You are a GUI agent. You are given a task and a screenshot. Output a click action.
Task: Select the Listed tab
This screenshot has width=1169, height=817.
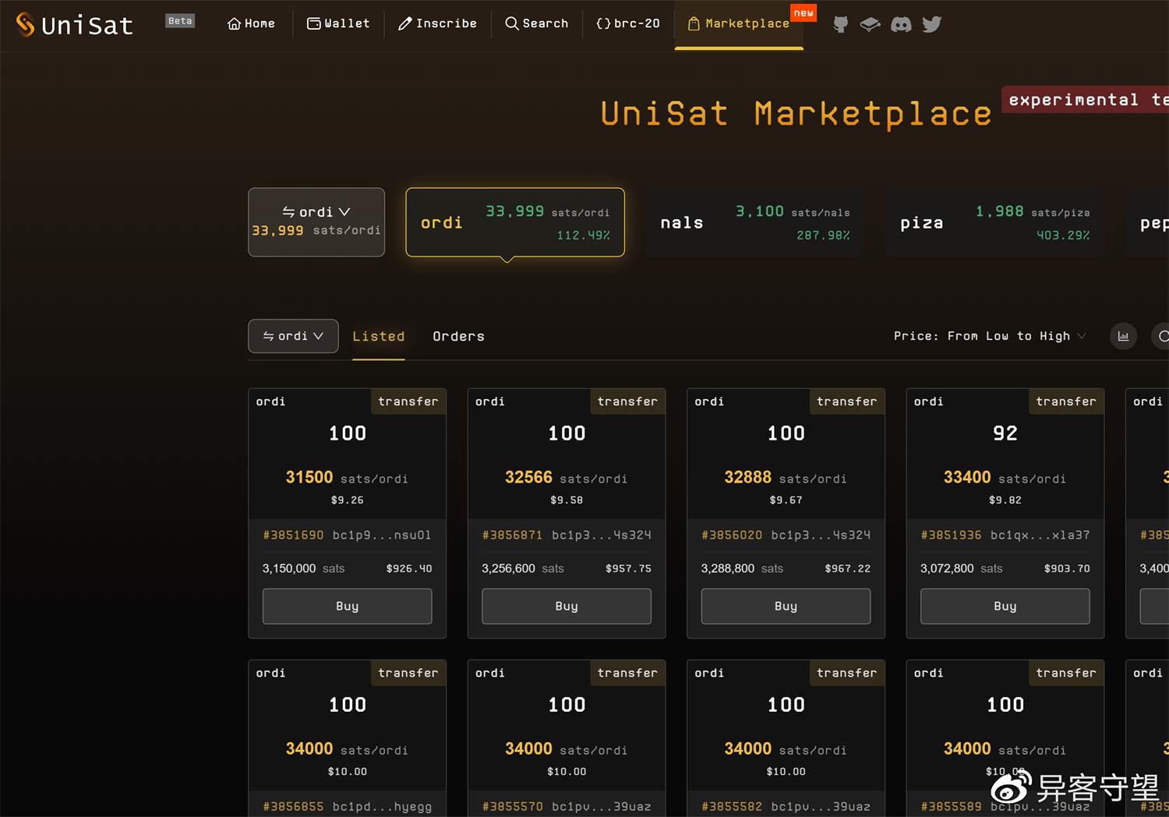[x=378, y=336]
